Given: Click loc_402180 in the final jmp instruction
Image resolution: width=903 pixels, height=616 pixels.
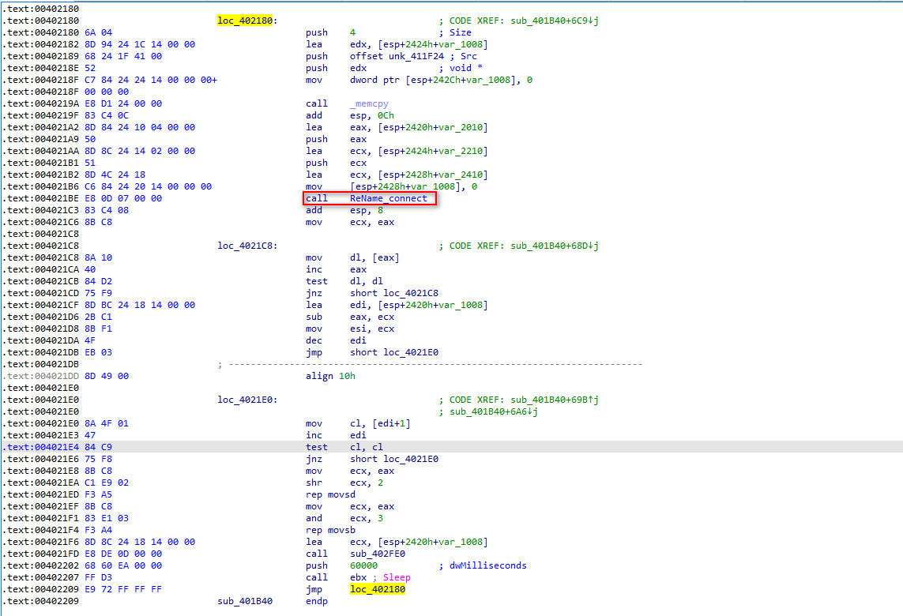Looking at the screenshot, I should tap(377, 589).
